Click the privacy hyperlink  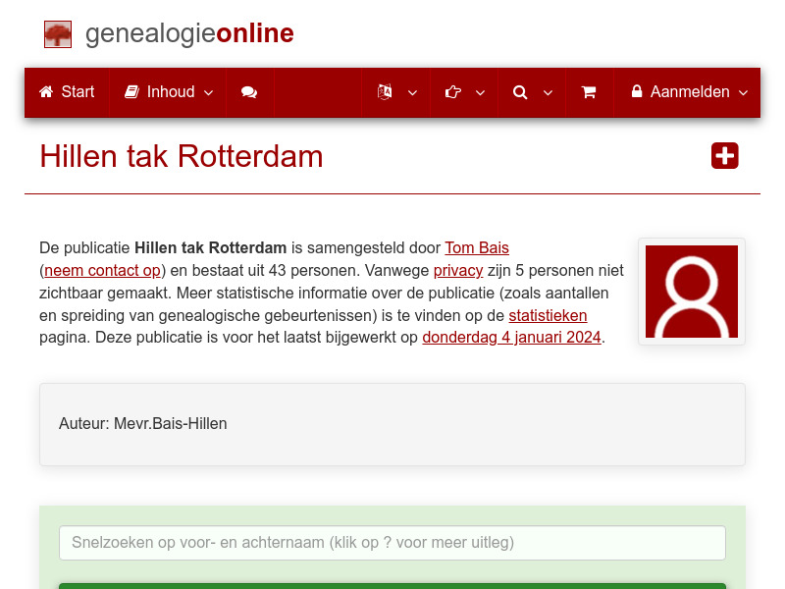click(456, 270)
